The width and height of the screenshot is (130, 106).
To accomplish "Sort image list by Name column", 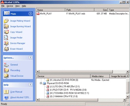I will coord(51,10).
